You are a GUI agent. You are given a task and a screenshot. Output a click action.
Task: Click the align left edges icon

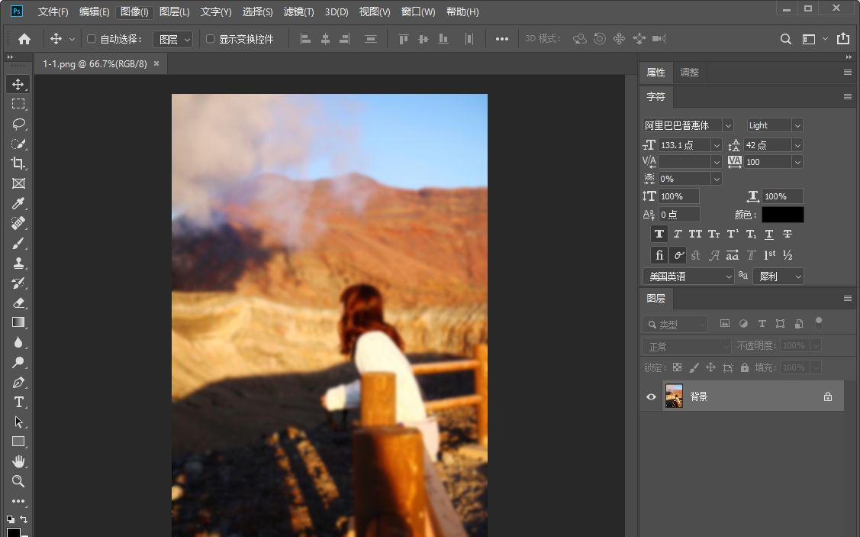click(x=305, y=39)
